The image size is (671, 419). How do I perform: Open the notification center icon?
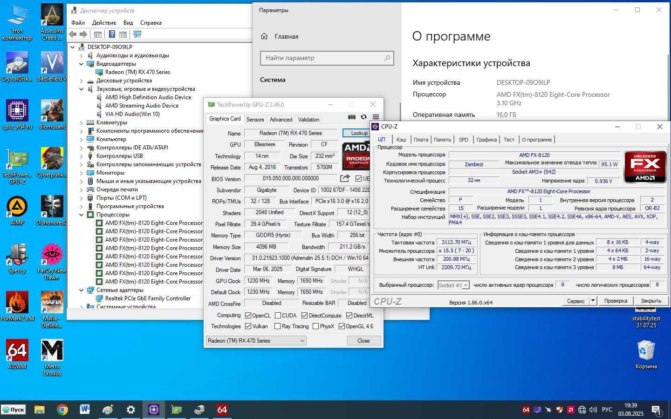point(657,410)
